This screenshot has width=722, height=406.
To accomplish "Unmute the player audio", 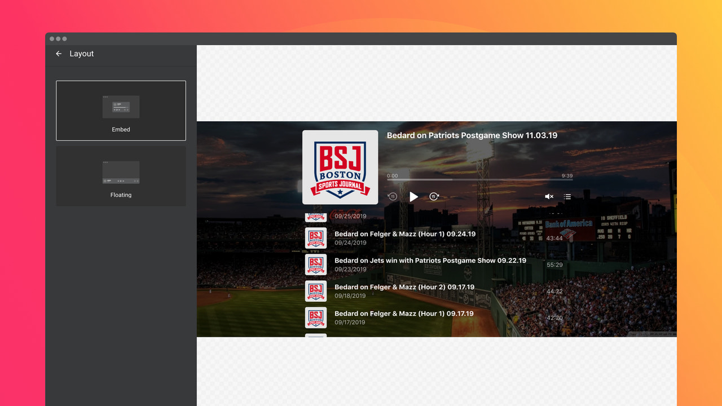I will point(549,196).
